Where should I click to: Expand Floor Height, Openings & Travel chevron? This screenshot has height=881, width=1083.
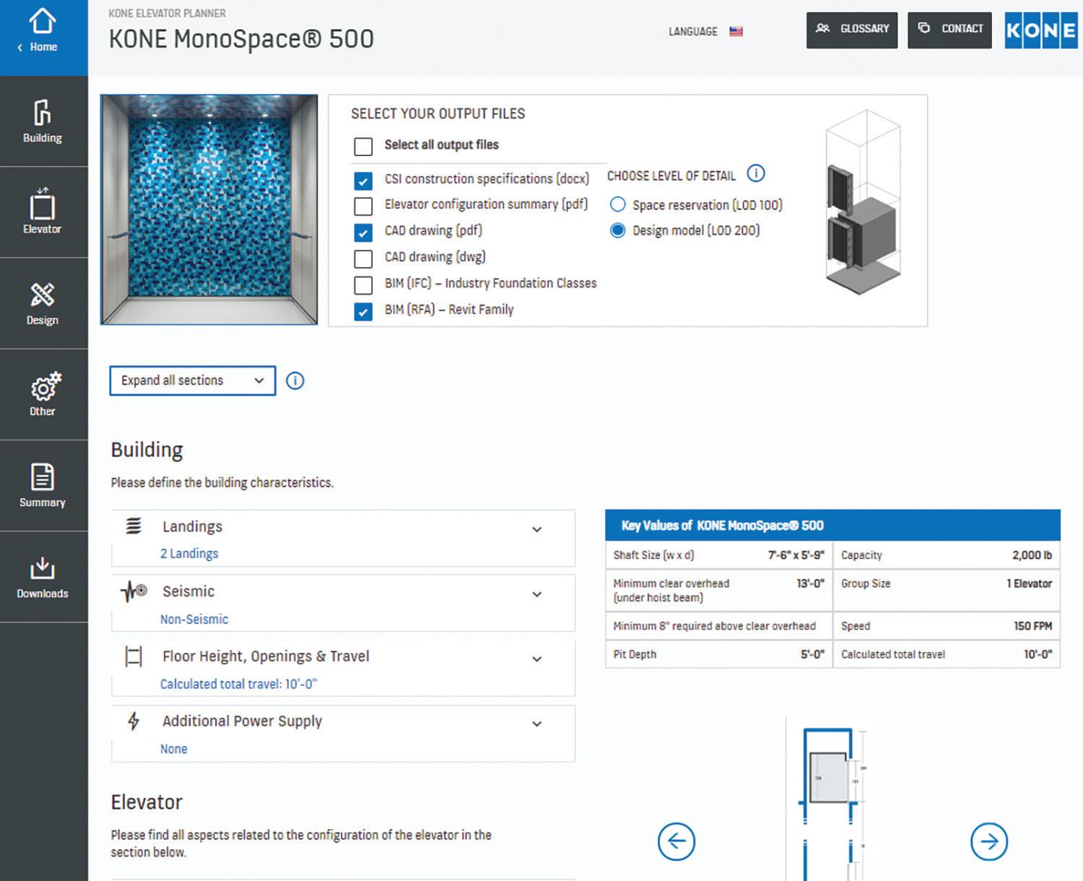tap(536, 659)
